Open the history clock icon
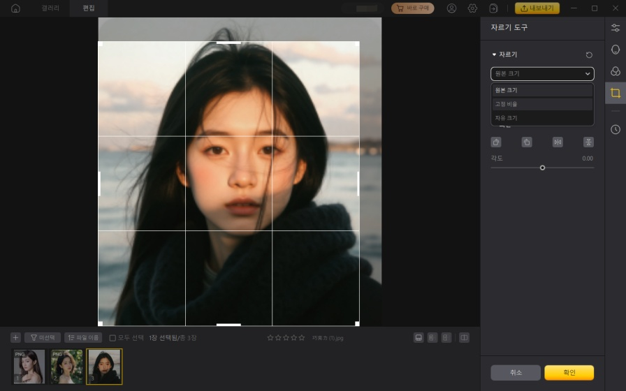The height and width of the screenshot is (391, 626). [x=615, y=129]
